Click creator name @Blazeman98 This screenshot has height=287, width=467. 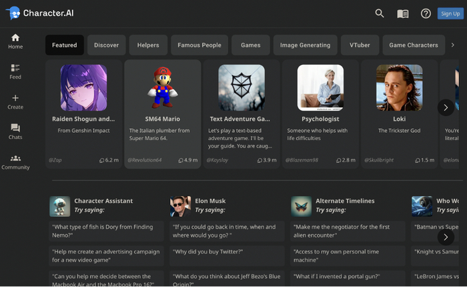coord(302,160)
